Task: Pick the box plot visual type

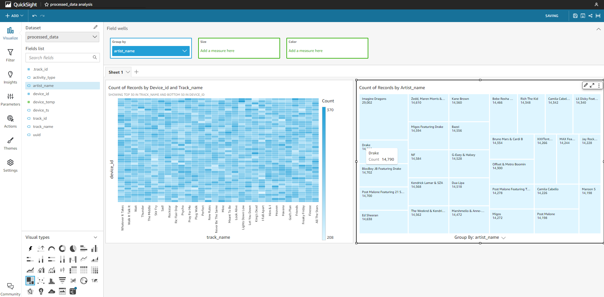Action: (x=62, y=270)
